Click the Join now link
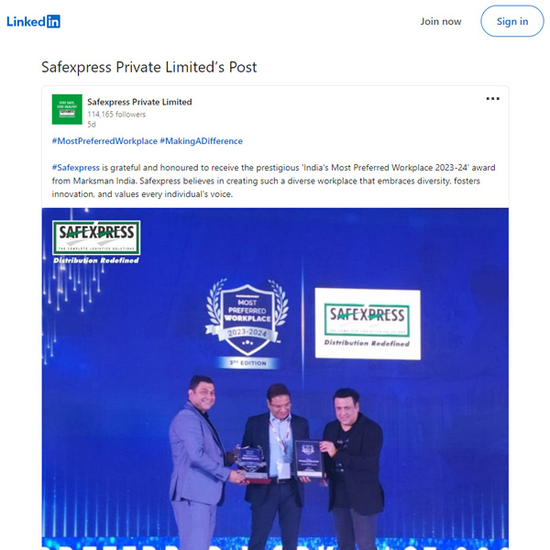 441,21
